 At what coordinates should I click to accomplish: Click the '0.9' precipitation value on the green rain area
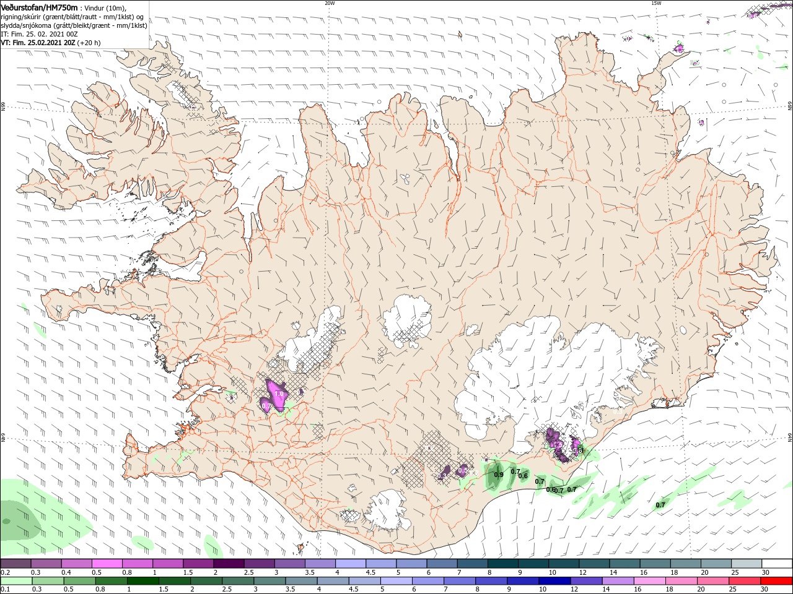(499, 475)
